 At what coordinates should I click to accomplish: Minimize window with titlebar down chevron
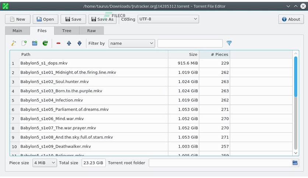(x=288, y=6)
